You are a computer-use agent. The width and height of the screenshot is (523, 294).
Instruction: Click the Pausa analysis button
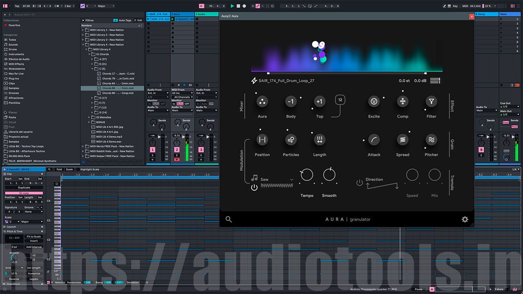click(x=418, y=289)
